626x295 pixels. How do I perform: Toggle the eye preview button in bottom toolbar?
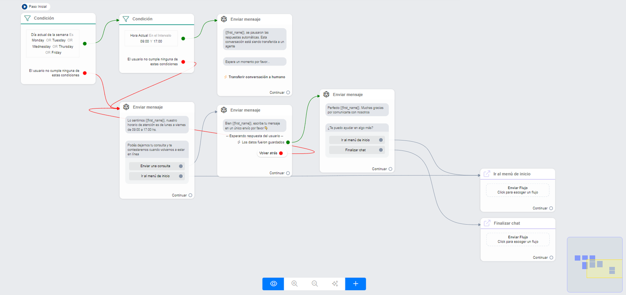coord(273,284)
